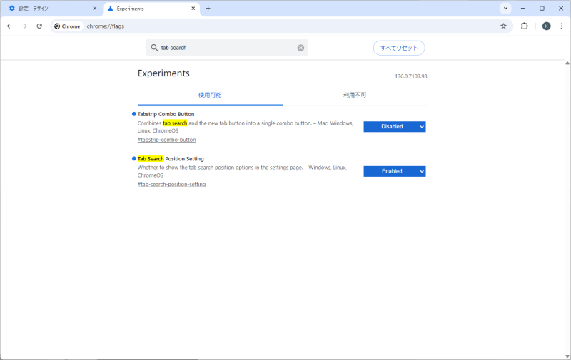Click the browser forward arrow
571x360 pixels.
24,26
